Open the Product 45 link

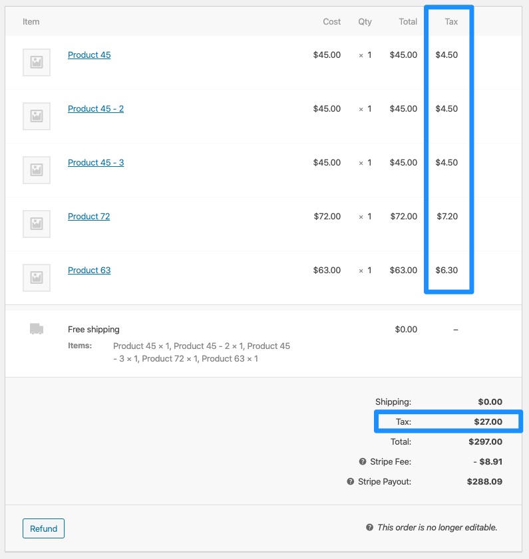point(89,55)
